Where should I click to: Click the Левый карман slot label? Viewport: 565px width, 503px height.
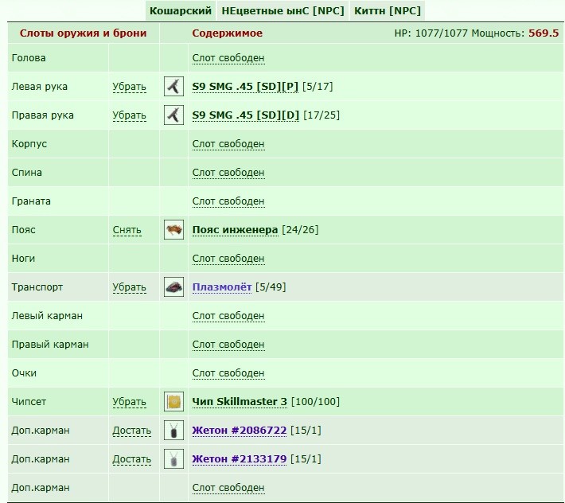click(47, 316)
